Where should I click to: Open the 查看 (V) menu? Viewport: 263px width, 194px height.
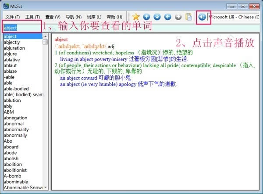click(x=53, y=17)
